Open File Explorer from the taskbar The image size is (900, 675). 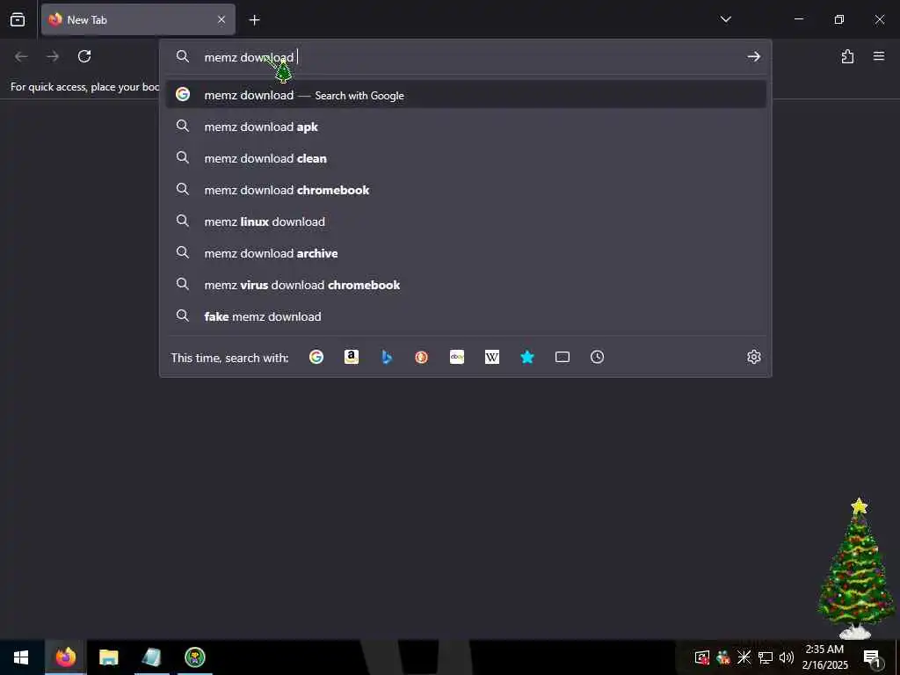pyautogui.click(x=108, y=657)
